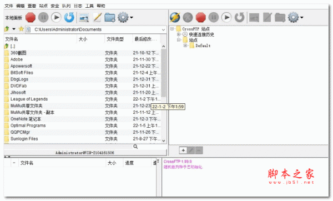The image size is (333, 201).
Task: Click the file list scrollbar down arrow
Action: coord(164,140)
